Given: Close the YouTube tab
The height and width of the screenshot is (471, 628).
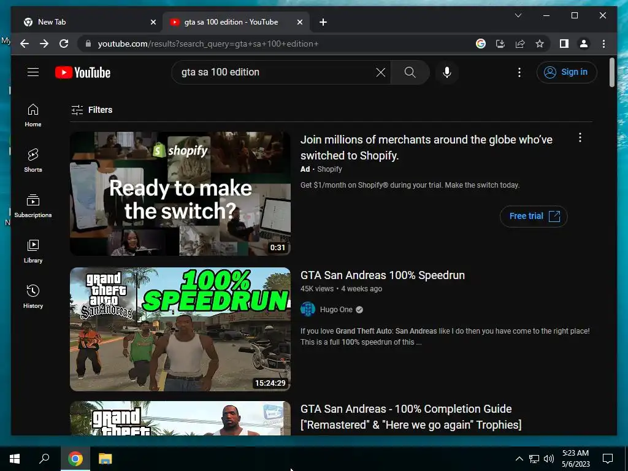Looking at the screenshot, I should tap(299, 22).
